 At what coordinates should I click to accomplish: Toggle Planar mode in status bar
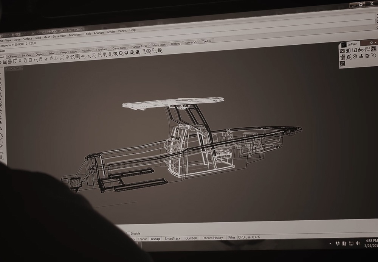point(143,239)
